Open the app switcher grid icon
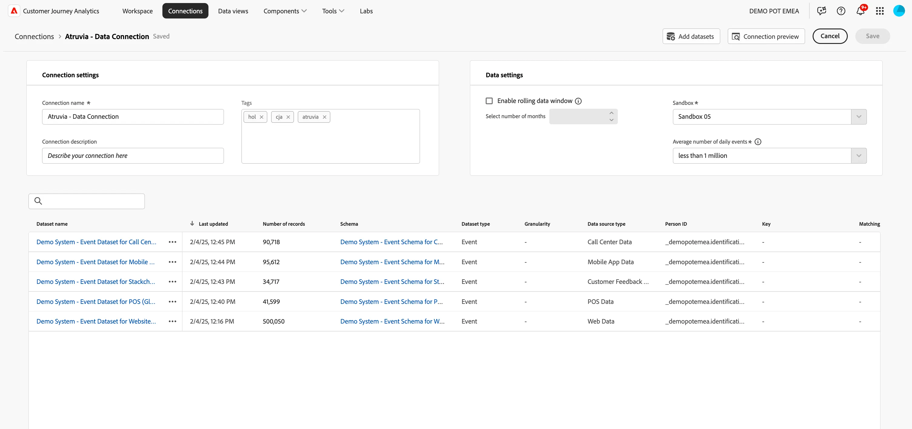 point(880,11)
